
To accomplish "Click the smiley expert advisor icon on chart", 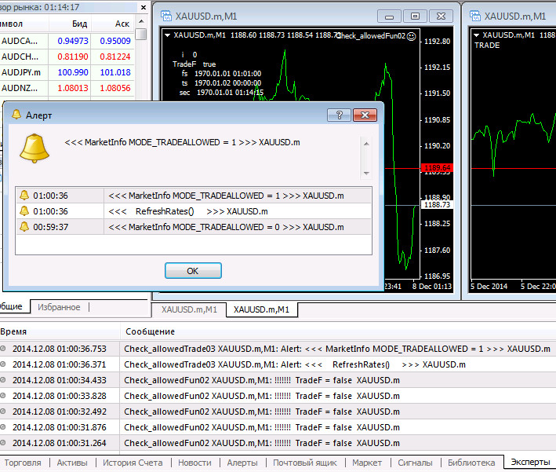I will tap(412, 36).
